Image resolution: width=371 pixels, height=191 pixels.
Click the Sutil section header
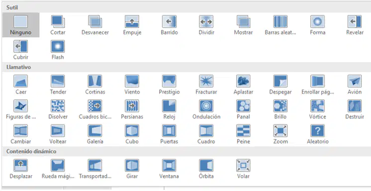(x=186, y=7)
